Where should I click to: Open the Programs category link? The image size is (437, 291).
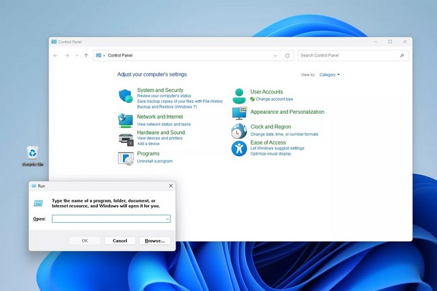148,153
